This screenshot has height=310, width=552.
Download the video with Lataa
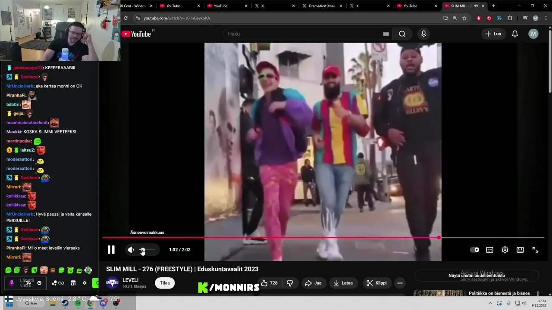(x=343, y=283)
